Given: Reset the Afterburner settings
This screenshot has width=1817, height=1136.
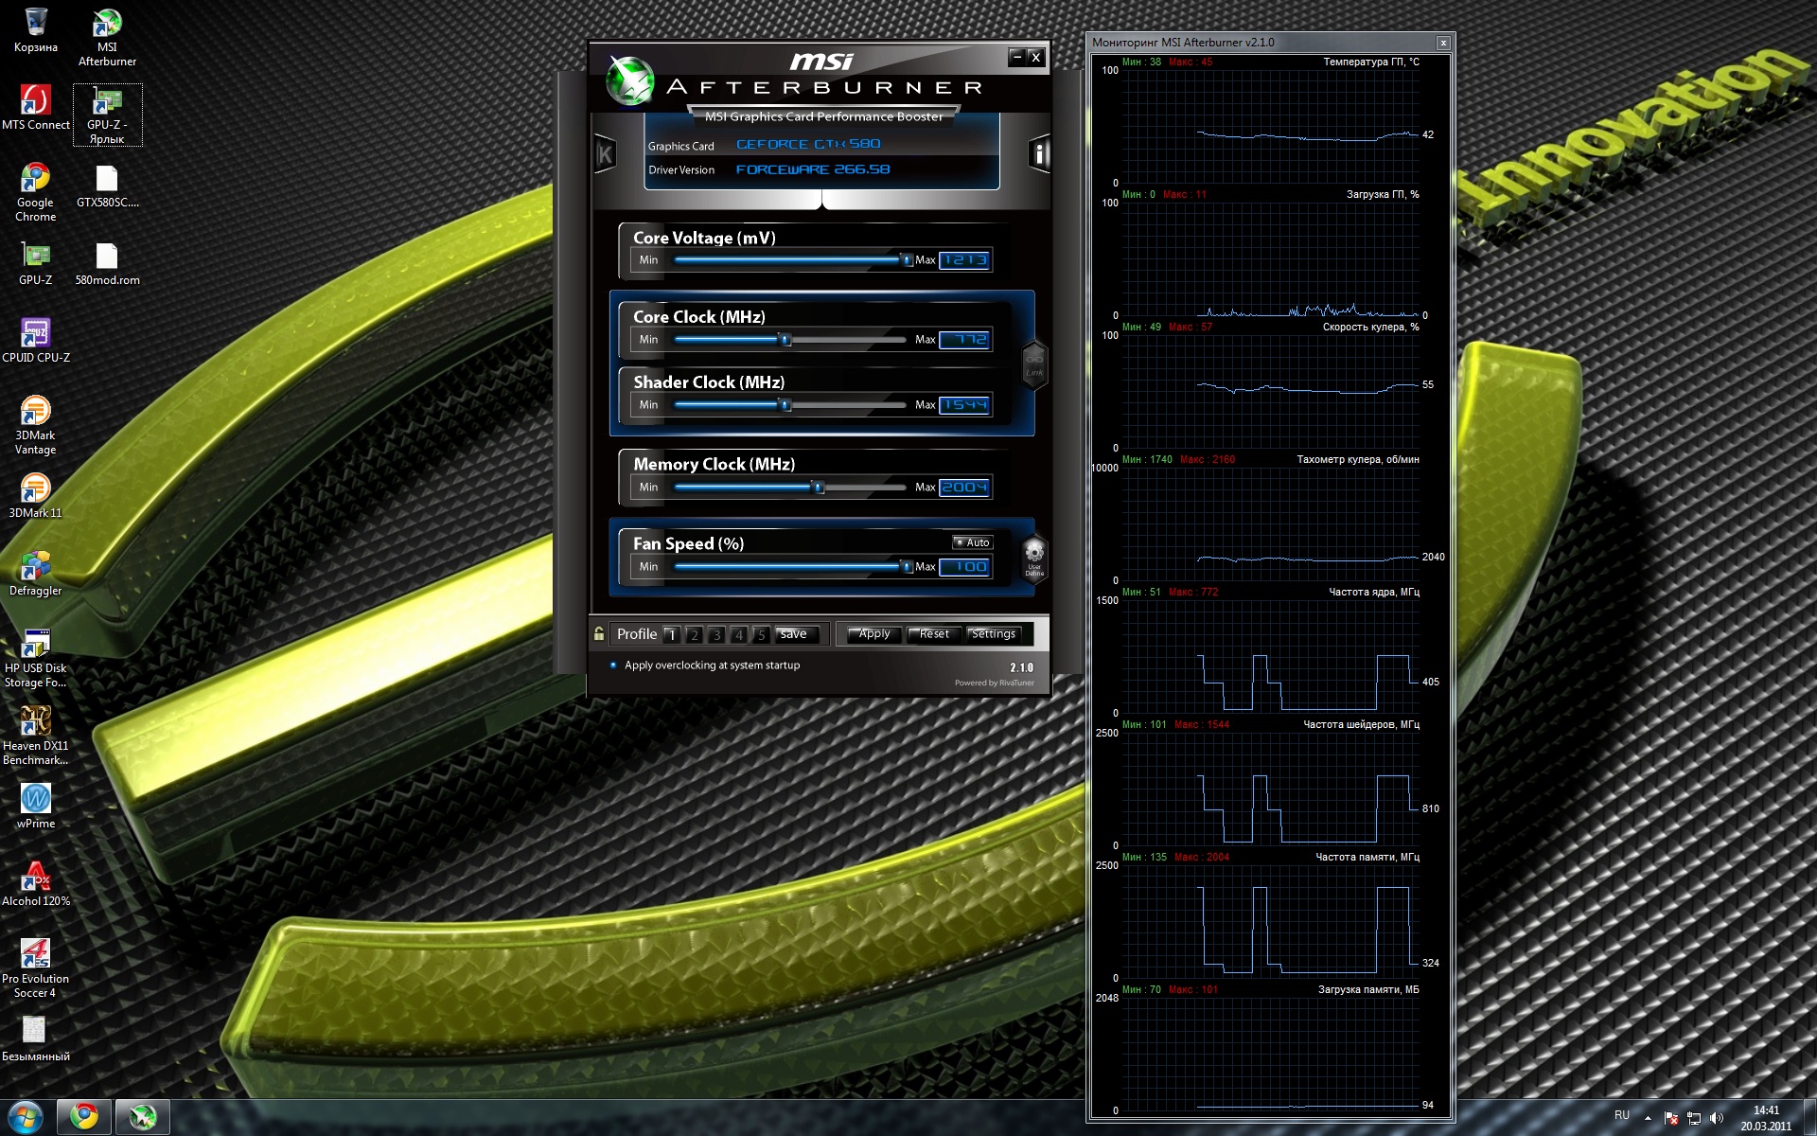Looking at the screenshot, I should (934, 634).
